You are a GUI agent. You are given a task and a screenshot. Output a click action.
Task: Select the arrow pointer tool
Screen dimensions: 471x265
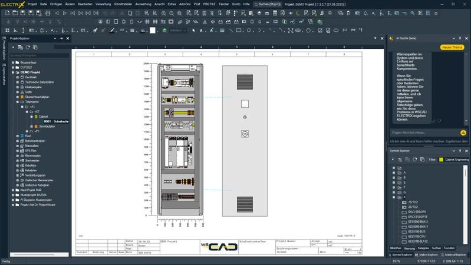pyautogui.click(x=193, y=30)
